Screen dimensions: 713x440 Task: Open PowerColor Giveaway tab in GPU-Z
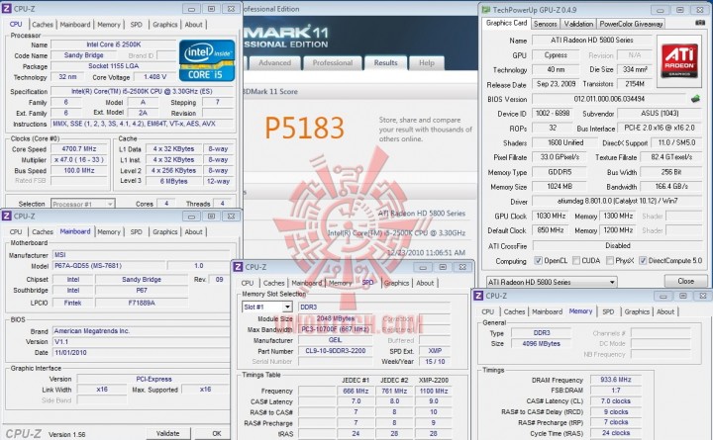coord(631,24)
